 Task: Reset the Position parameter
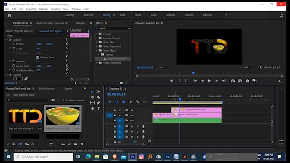pos(67,44)
